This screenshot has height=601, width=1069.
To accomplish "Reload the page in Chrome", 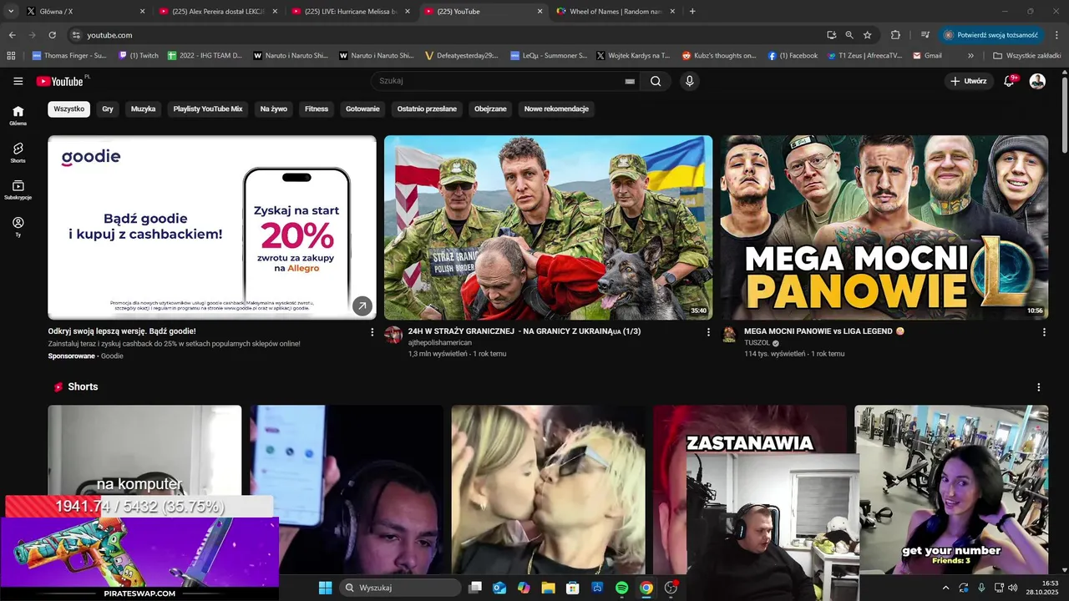I will click(x=52, y=35).
